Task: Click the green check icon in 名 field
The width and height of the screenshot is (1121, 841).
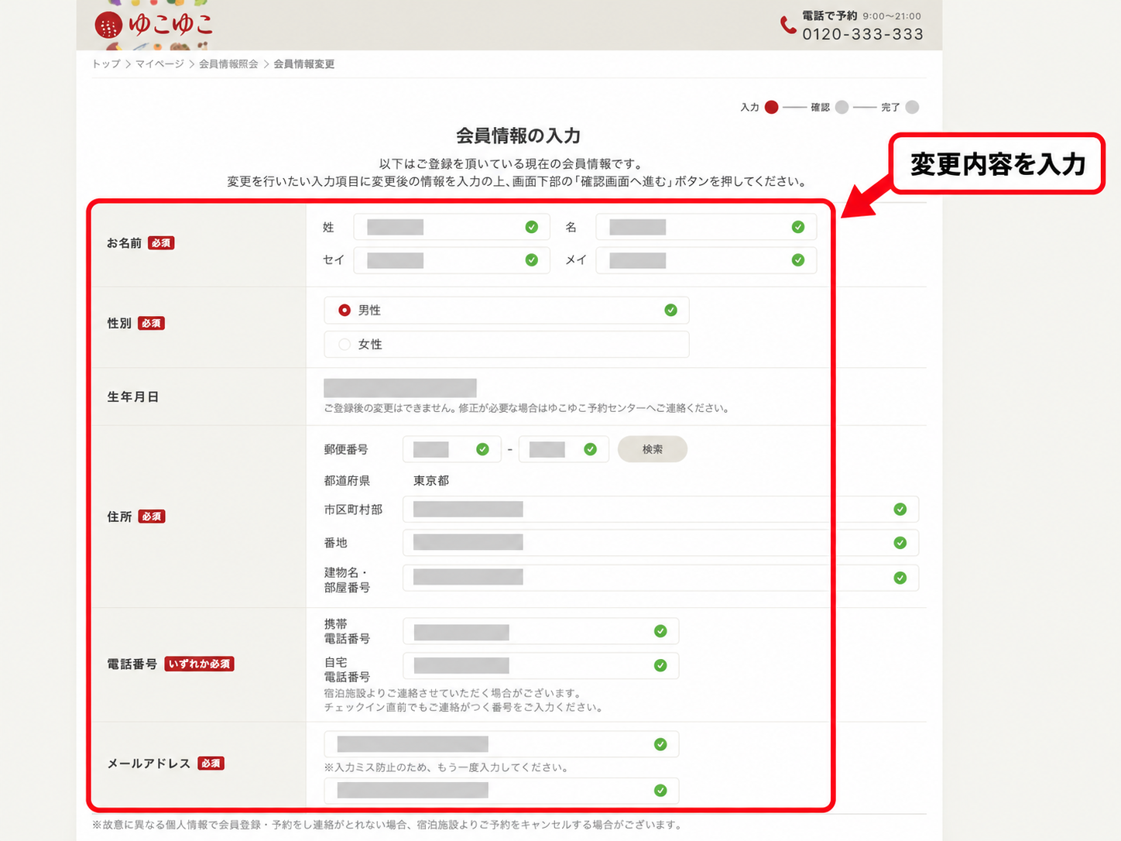Action: point(798,227)
